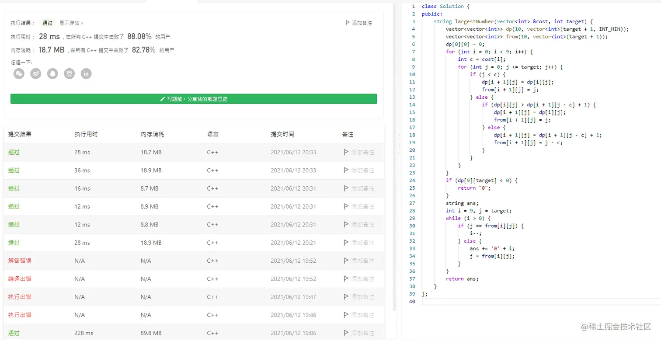The image size is (661, 341).
Task: Open 通过 submission with 36 ms runtime
Action: (14, 170)
